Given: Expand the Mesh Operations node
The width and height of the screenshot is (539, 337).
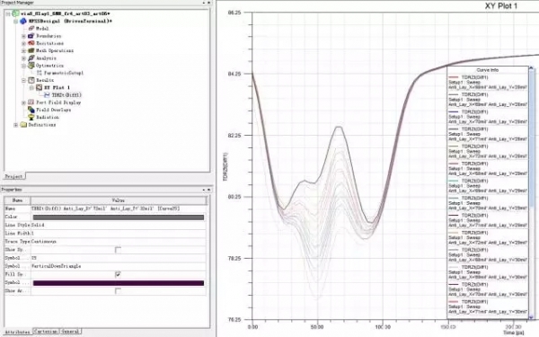Looking at the screenshot, I should click(x=23, y=51).
